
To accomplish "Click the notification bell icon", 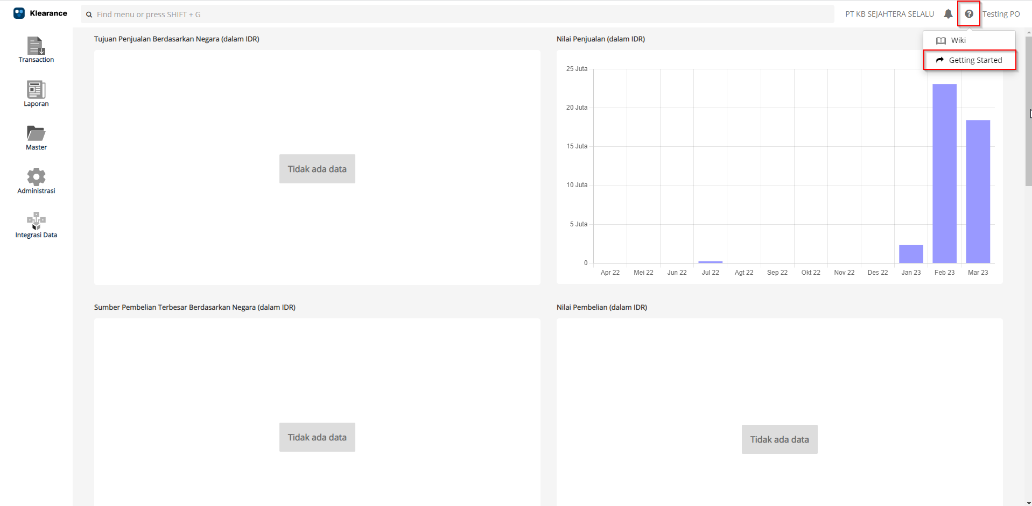I will point(948,14).
